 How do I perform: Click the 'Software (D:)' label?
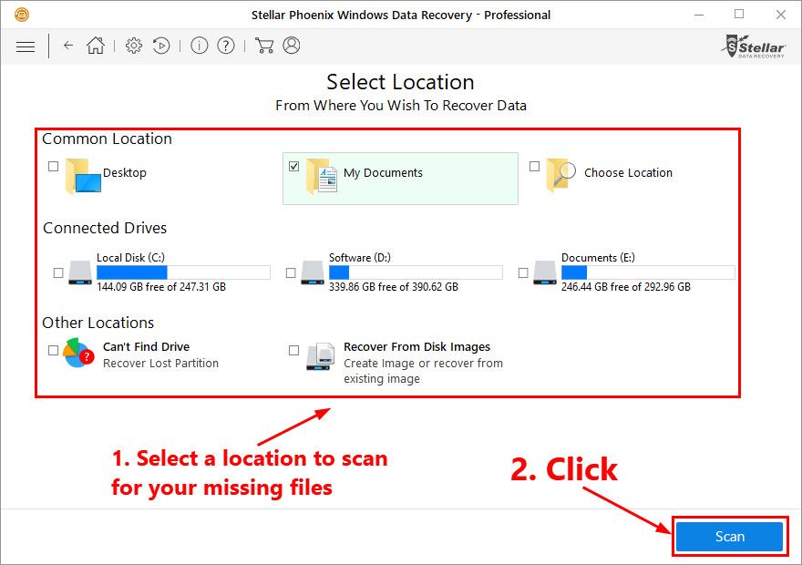tap(360, 258)
